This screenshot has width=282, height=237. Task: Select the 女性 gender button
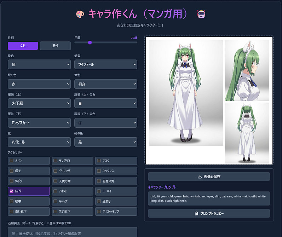click(x=23, y=46)
